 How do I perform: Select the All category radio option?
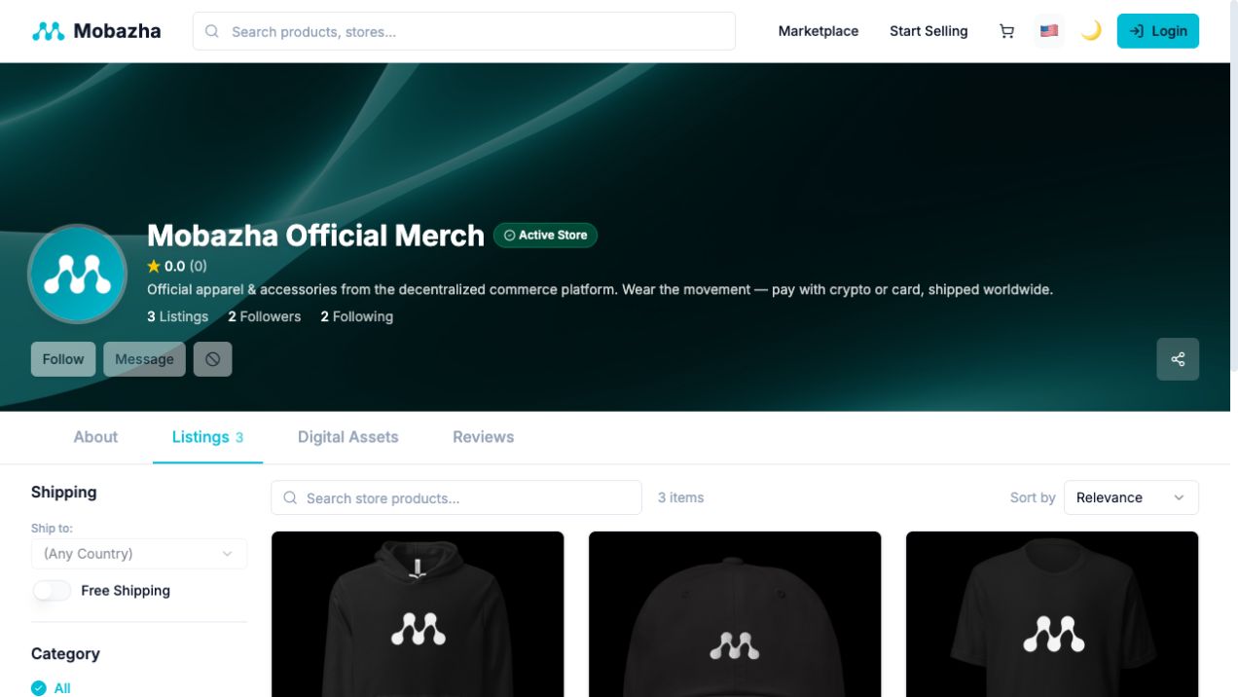click(x=39, y=688)
